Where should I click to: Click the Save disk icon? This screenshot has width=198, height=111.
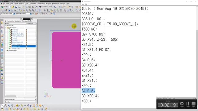click(16, 7)
